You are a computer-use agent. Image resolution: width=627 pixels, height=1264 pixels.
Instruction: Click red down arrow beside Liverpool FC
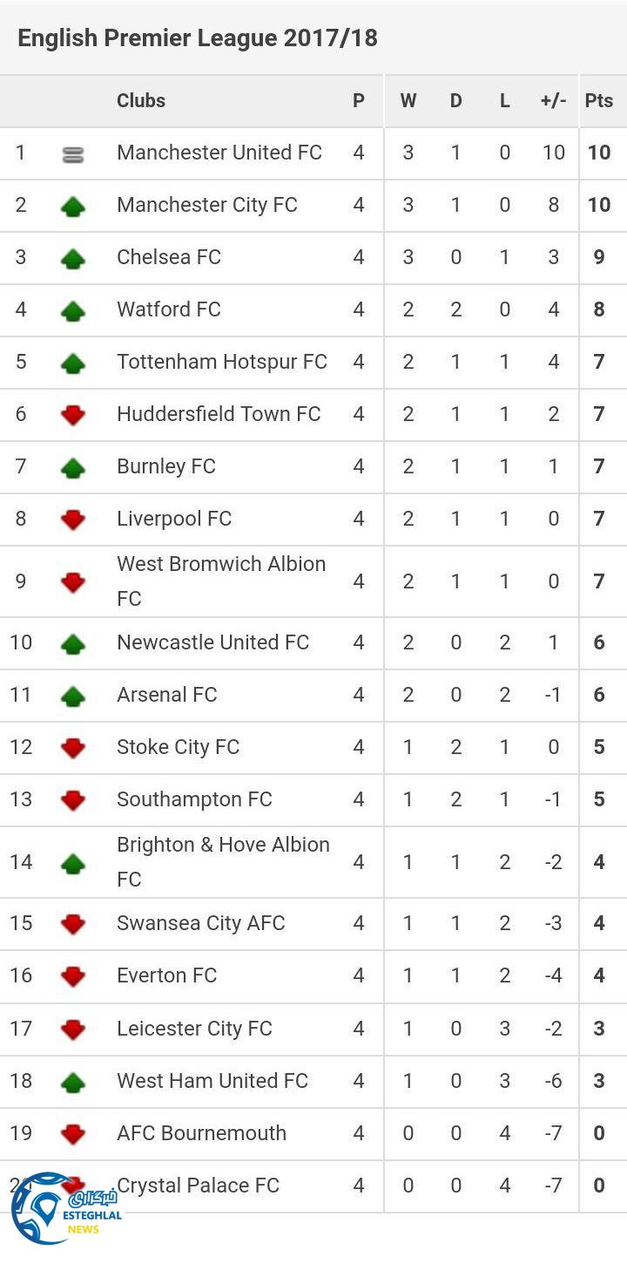pyautogui.click(x=73, y=520)
